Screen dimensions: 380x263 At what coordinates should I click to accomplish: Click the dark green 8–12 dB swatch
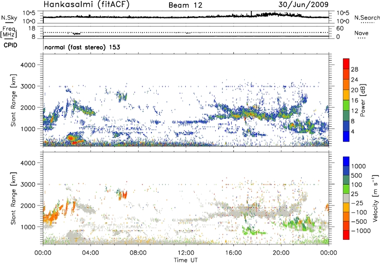[x=346, y=115]
